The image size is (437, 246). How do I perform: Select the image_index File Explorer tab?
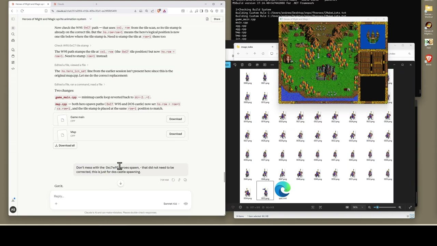(253, 47)
